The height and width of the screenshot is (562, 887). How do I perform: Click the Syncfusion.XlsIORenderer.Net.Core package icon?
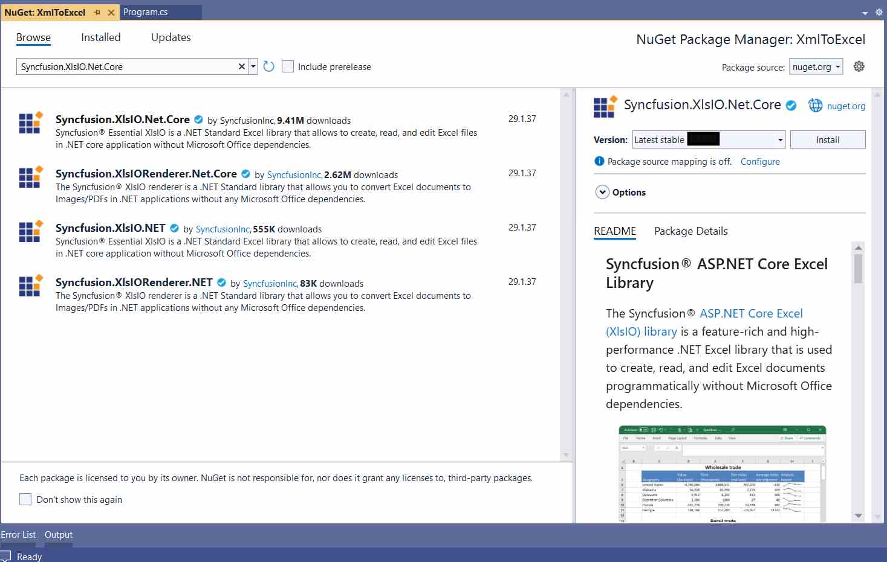30,177
